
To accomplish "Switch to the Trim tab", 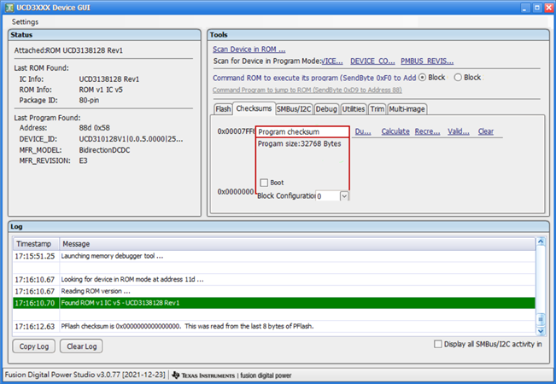I will pyautogui.click(x=377, y=108).
